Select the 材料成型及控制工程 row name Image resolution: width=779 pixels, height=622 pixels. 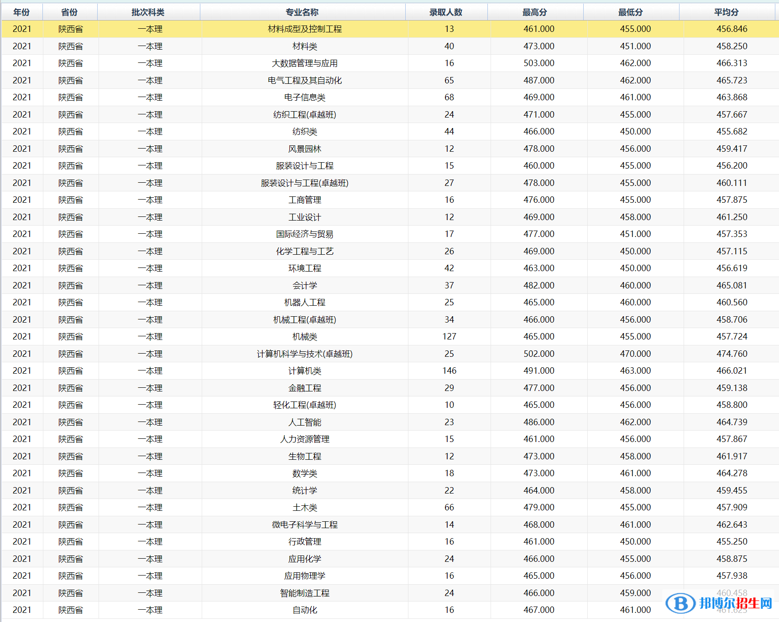click(x=305, y=29)
